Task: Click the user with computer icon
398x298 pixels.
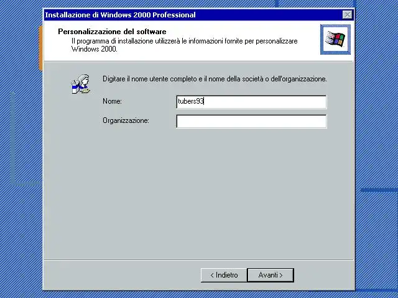Action: (80, 84)
